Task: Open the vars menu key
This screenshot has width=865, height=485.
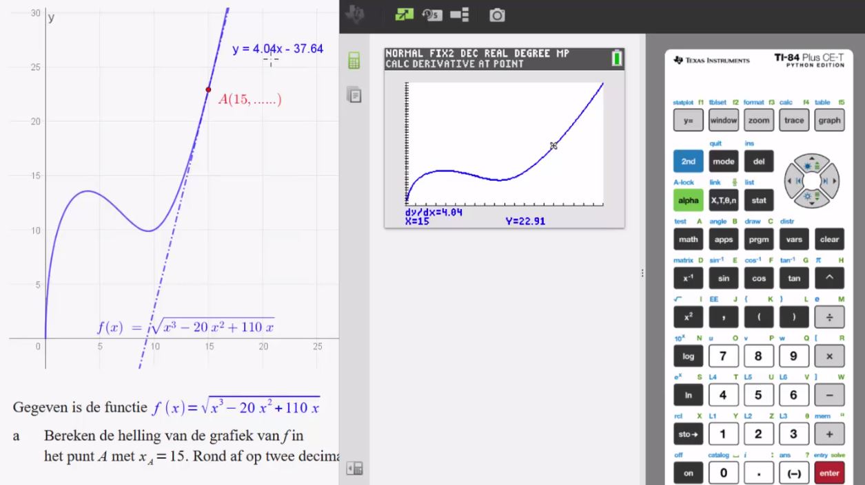Action: pyautogui.click(x=794, y=239)
